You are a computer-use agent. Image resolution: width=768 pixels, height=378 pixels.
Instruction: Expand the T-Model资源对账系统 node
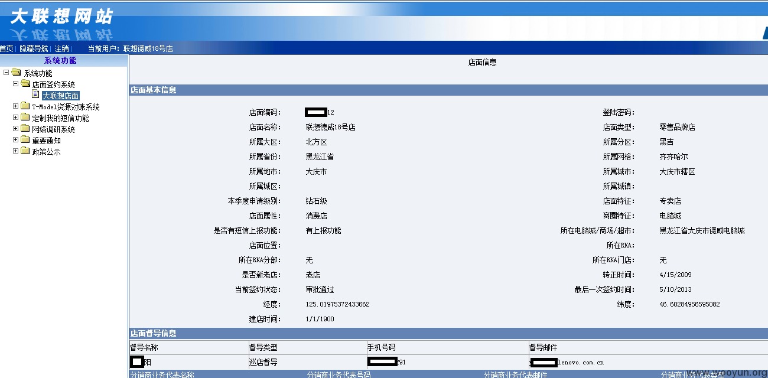16,106
